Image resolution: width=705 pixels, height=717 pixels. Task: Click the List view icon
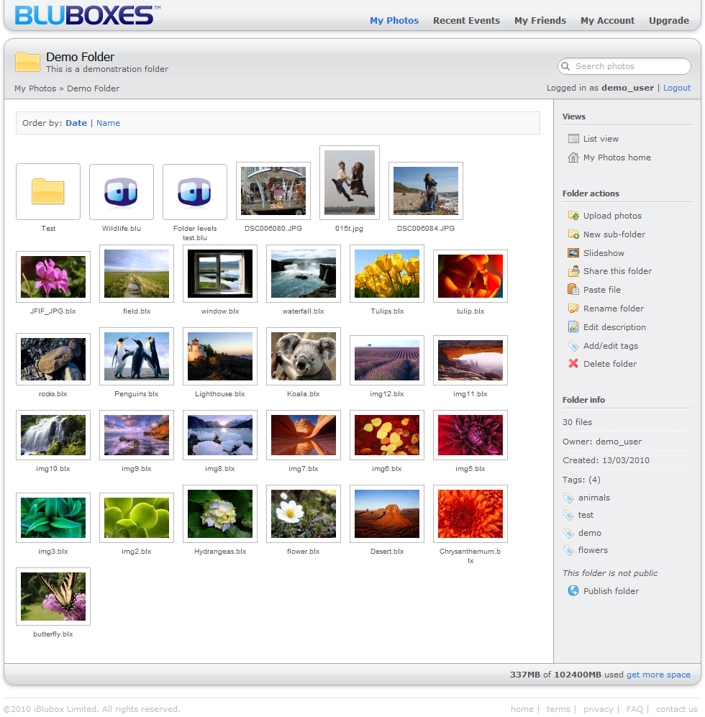tap(573, 139)
